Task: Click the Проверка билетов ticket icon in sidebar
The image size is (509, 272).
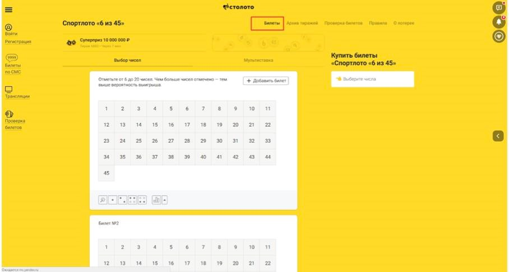Action: tap(9, 114)
